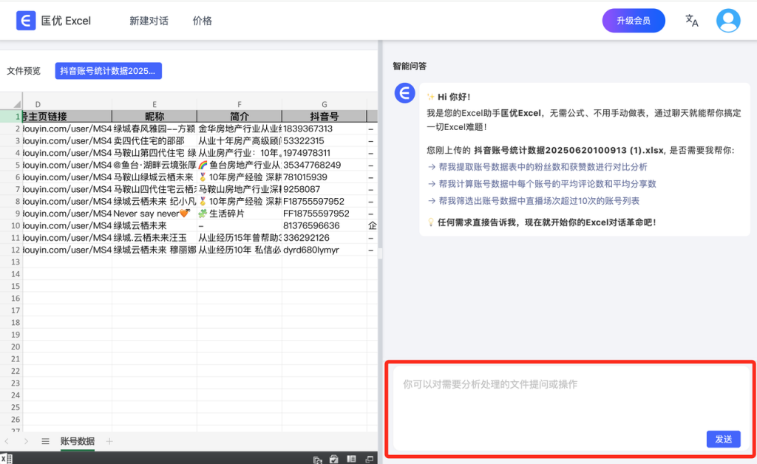
Task: Click the cell with 81376596636
Action: pos(325,225)
